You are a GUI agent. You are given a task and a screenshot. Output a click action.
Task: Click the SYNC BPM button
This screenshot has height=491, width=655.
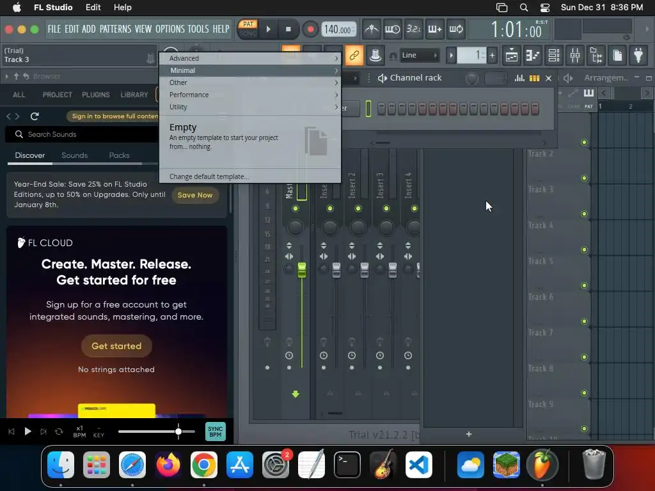point(215,432)
